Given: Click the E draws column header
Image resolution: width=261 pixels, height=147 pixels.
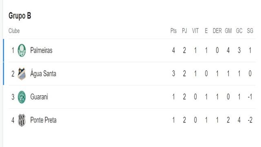Looking at the screenshot, I should point(206,31).
